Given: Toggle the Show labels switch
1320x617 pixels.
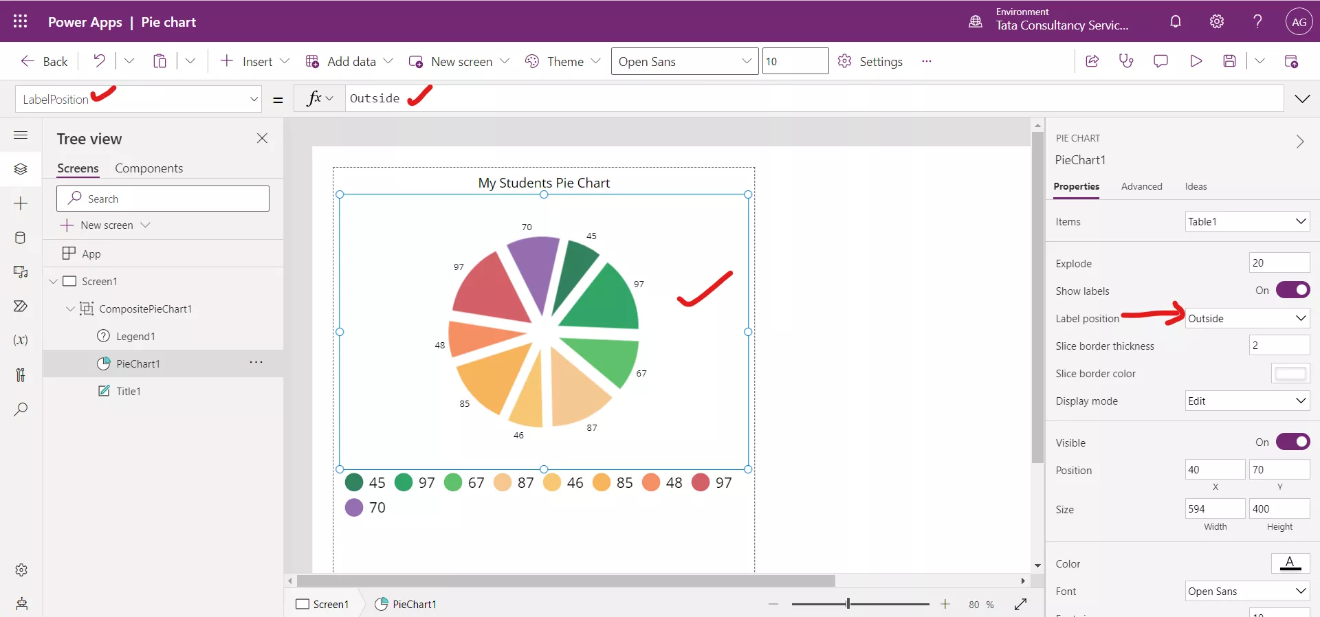Looking at the screenshot, I should 1292,290.
